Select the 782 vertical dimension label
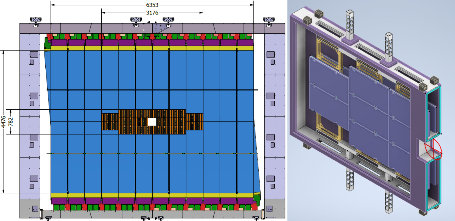This screenshot has width=455, height=221. (11, 122)
